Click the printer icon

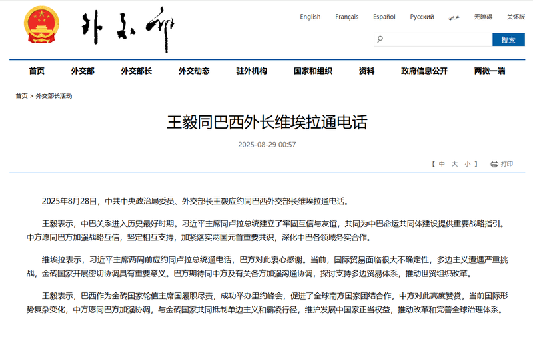pyautogui.click(x=494, y=164)
